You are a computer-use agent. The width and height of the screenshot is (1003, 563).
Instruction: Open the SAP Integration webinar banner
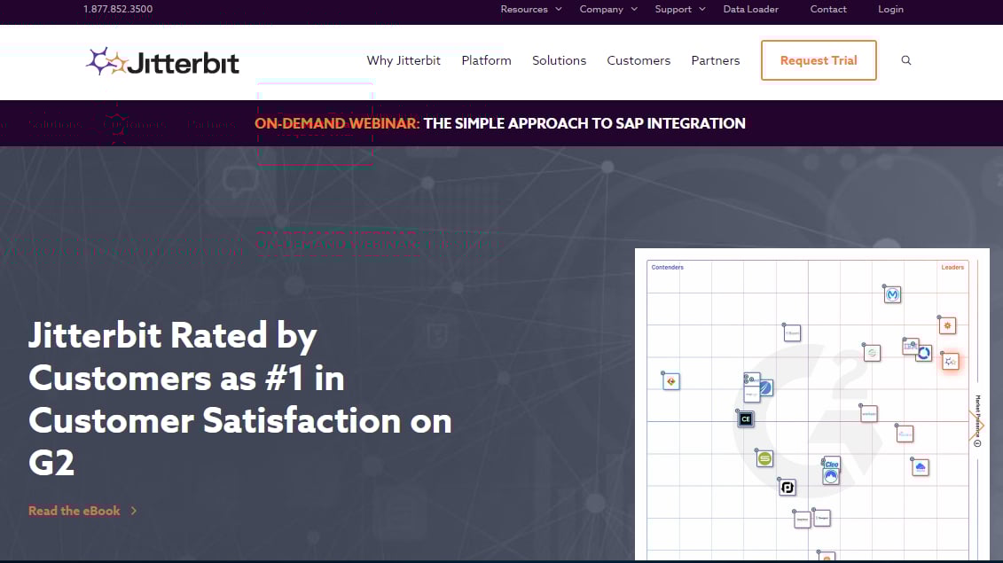pos(500,123)
